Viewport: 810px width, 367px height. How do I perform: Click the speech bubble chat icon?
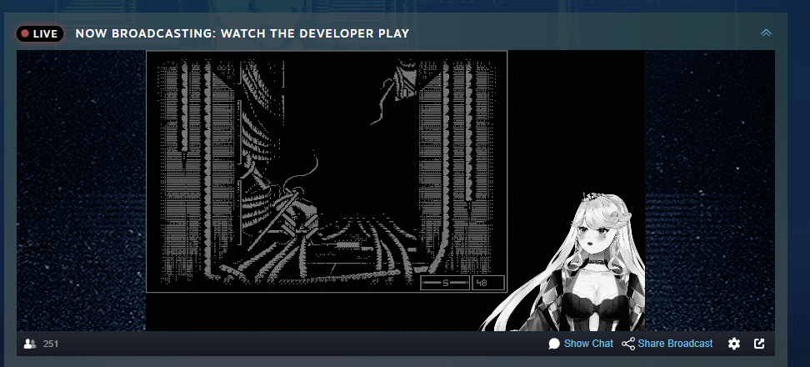554,344
